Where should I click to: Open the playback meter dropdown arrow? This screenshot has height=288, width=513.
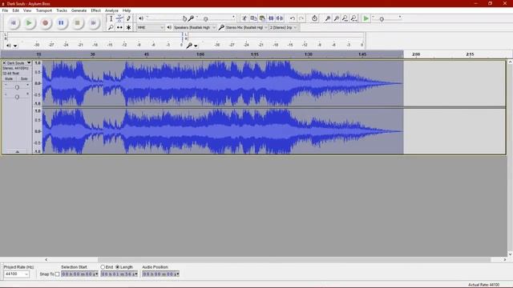tap(15, 46)
